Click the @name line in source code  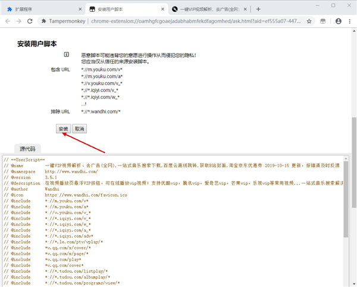(119, 167)
